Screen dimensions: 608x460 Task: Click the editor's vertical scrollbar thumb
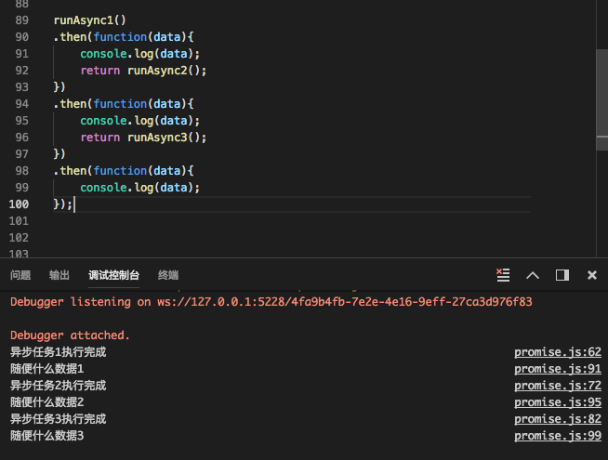click(x=601, y=98)
